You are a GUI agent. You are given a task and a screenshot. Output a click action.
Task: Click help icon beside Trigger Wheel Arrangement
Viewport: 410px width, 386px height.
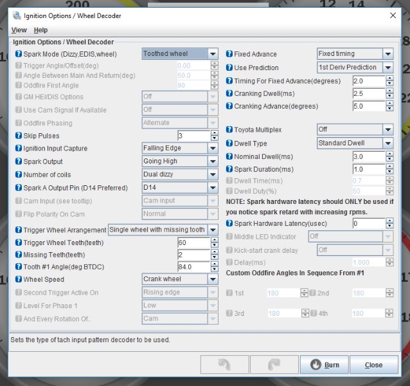click(19, 230)
